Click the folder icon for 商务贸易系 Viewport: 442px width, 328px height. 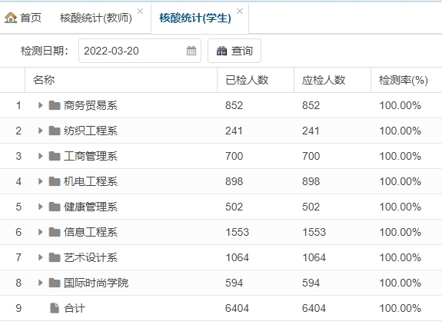[x=55, y=105]
